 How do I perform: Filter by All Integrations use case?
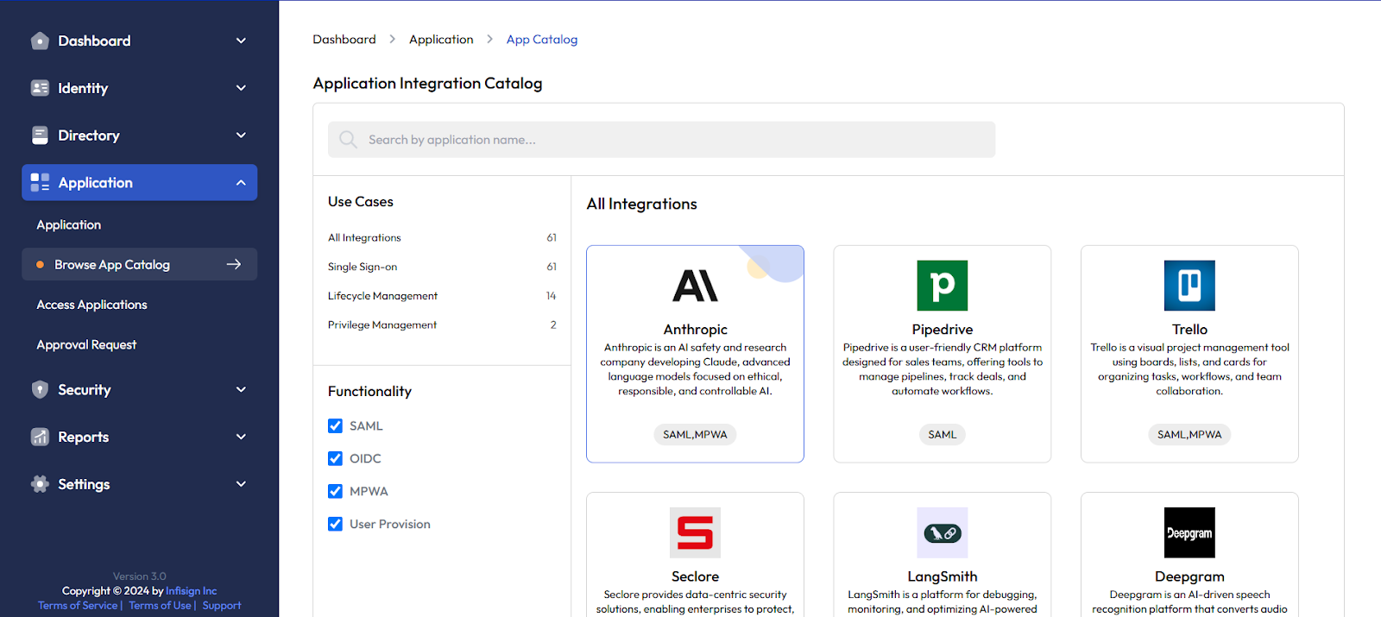[442, 237]
